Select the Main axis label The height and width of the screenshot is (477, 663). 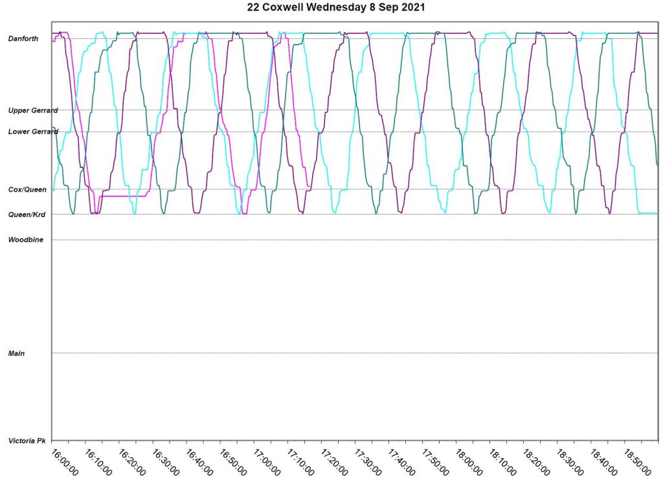click(16, 353)
